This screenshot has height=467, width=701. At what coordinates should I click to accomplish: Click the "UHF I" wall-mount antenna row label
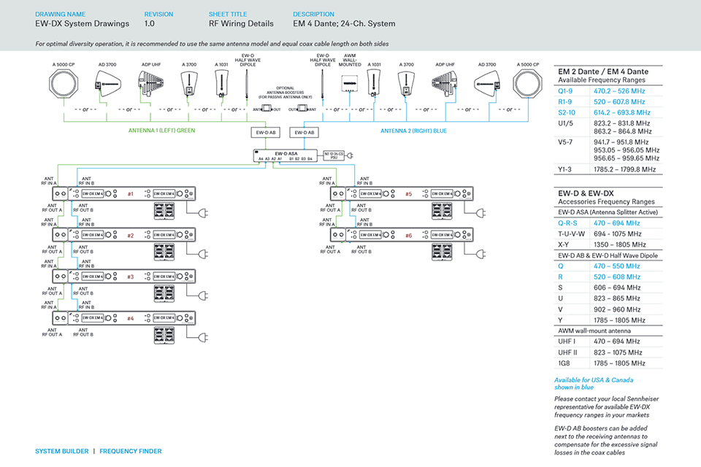567,341
